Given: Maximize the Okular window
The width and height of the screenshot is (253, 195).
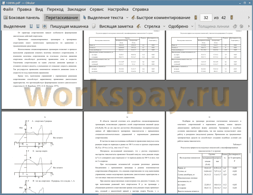Looking at the screenshot, I should (x=245, y=3).
